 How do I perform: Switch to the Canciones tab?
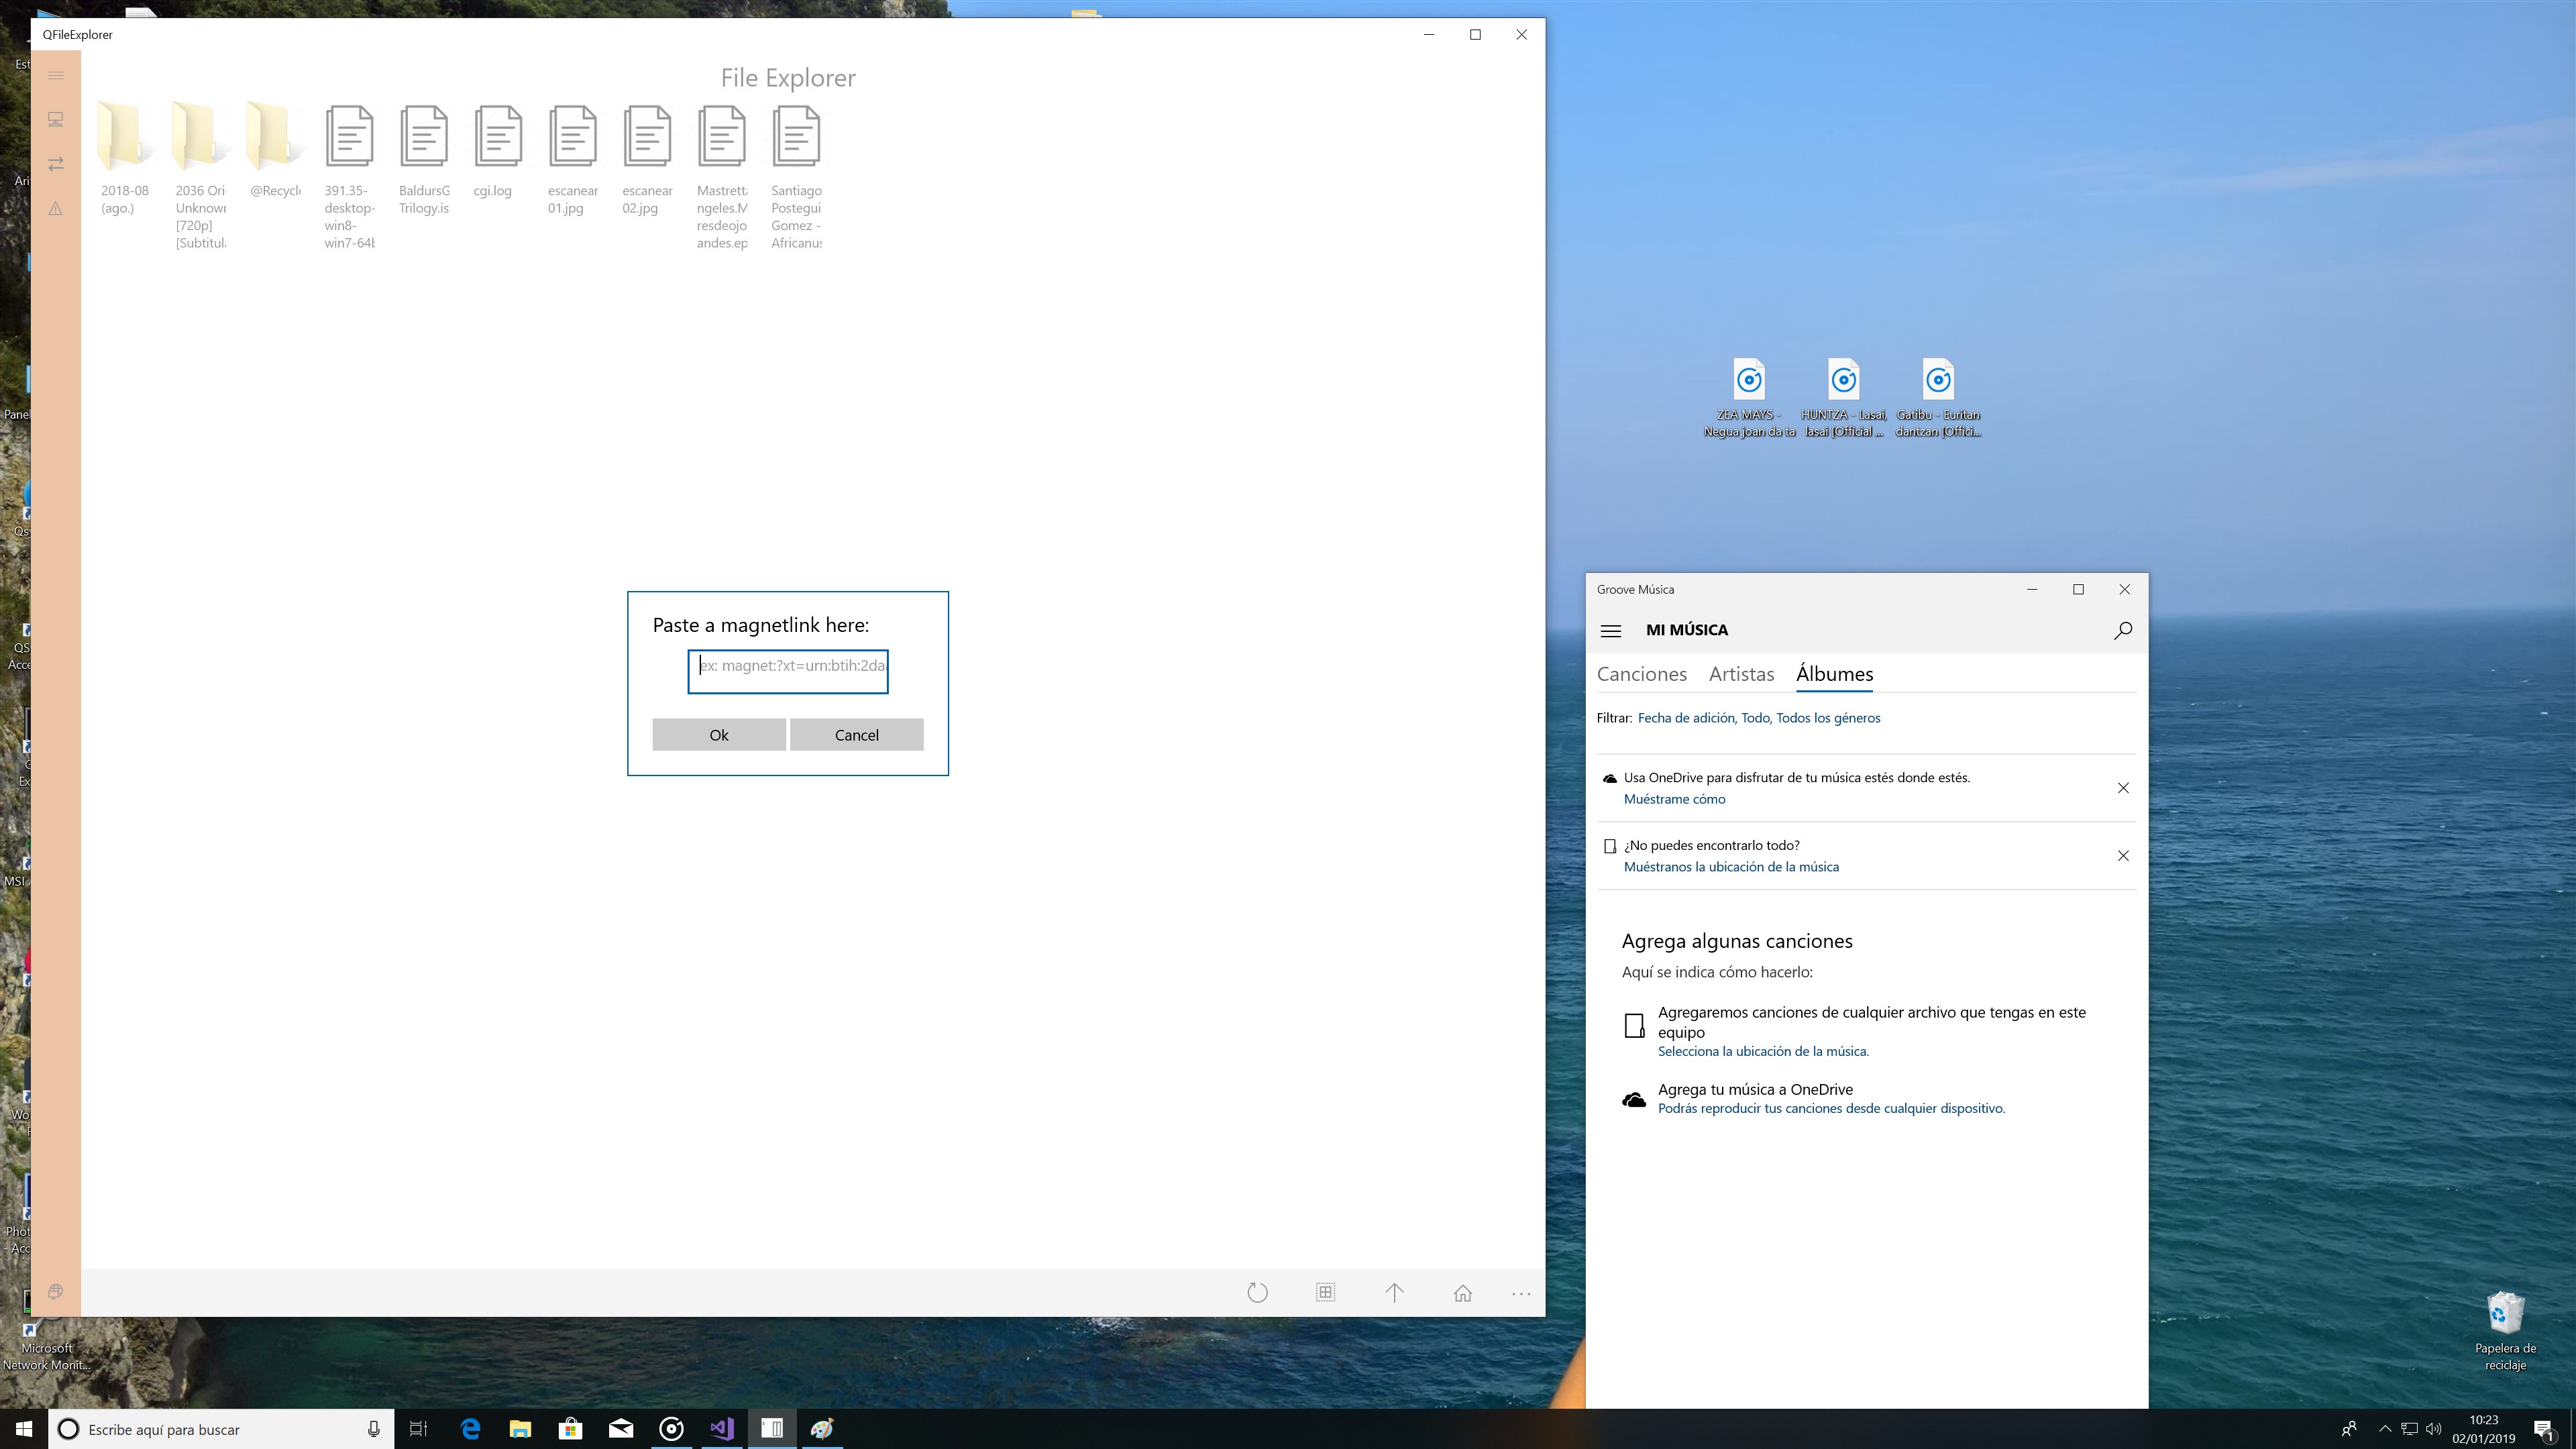[1641, 674]
